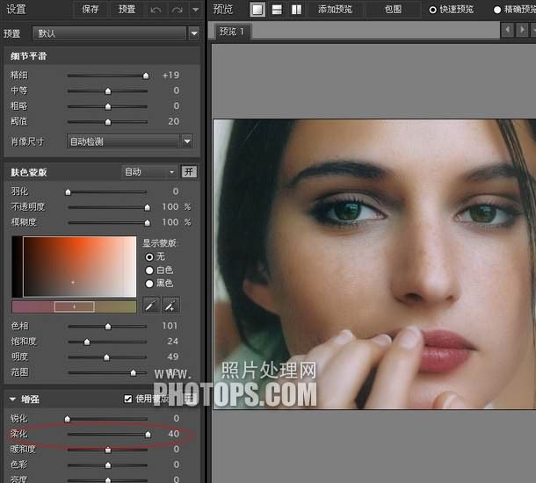This screenshot has width=536, height=483.
Task: Select 白色 mask display option
Action: click(x=159, y=270)
